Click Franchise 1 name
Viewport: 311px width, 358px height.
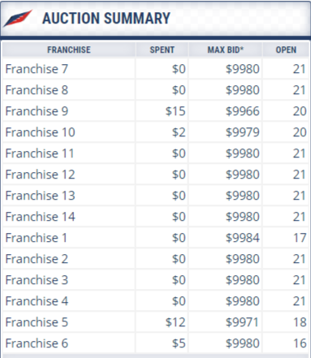point(36,238)
